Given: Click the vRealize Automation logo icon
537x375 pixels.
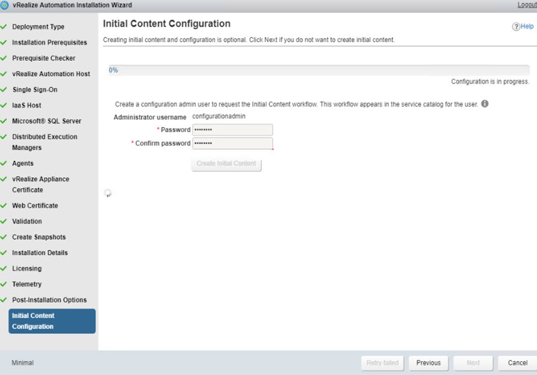Looking at the screenshot, I should pyautogui.click(x=4, y=5).
